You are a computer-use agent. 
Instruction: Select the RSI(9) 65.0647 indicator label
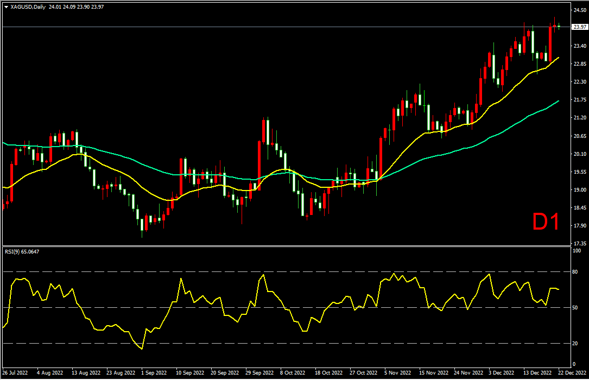coord(22,251)
